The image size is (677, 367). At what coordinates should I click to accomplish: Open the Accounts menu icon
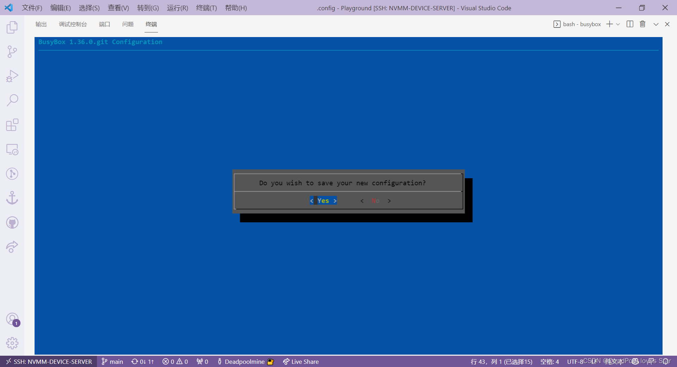pyautogui.click(x=12, y=319)
